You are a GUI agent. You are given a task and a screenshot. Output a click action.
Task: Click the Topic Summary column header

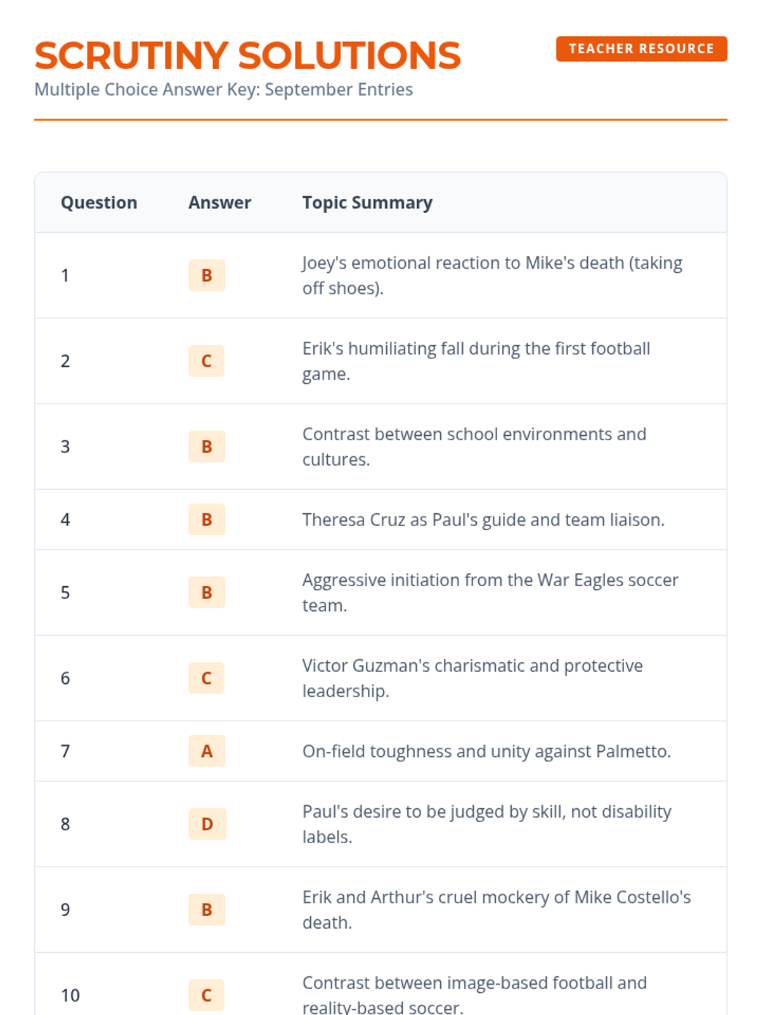pos(367,202)
